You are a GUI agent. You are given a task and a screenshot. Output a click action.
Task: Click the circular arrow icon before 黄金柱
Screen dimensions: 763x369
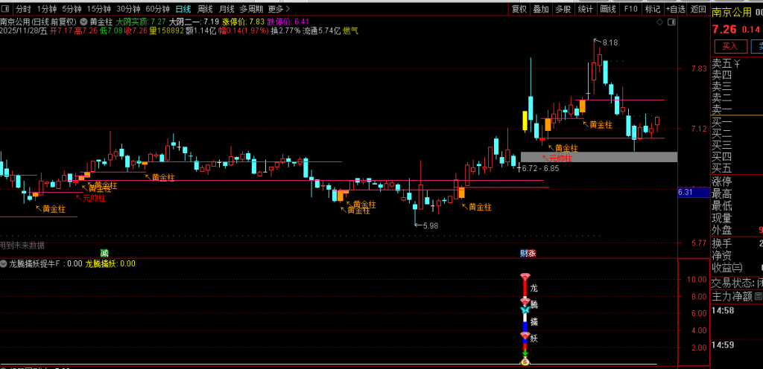[83, 22]
